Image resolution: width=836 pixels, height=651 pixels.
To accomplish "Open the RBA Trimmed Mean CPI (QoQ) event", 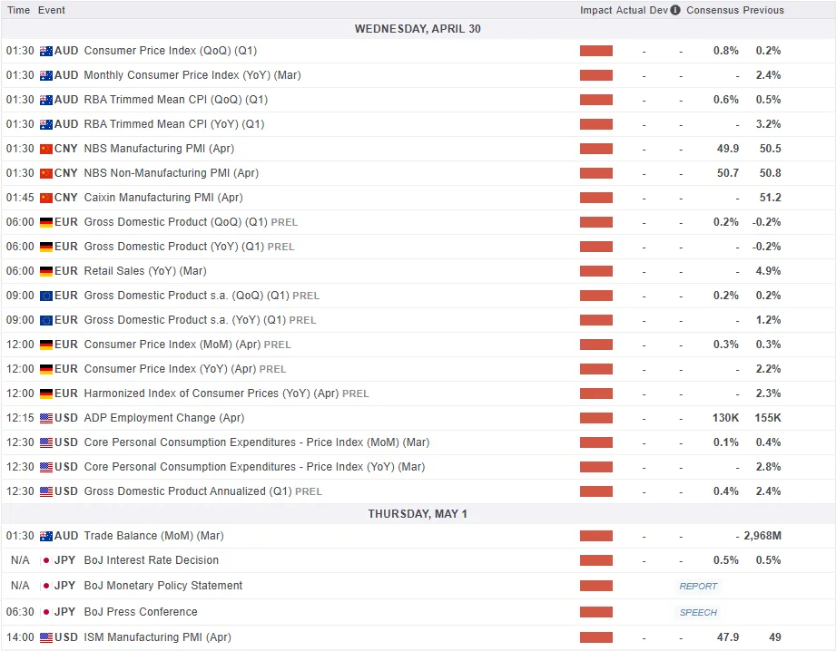I will (x=176, y=100).
